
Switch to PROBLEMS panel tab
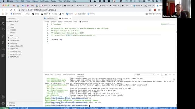49,75
